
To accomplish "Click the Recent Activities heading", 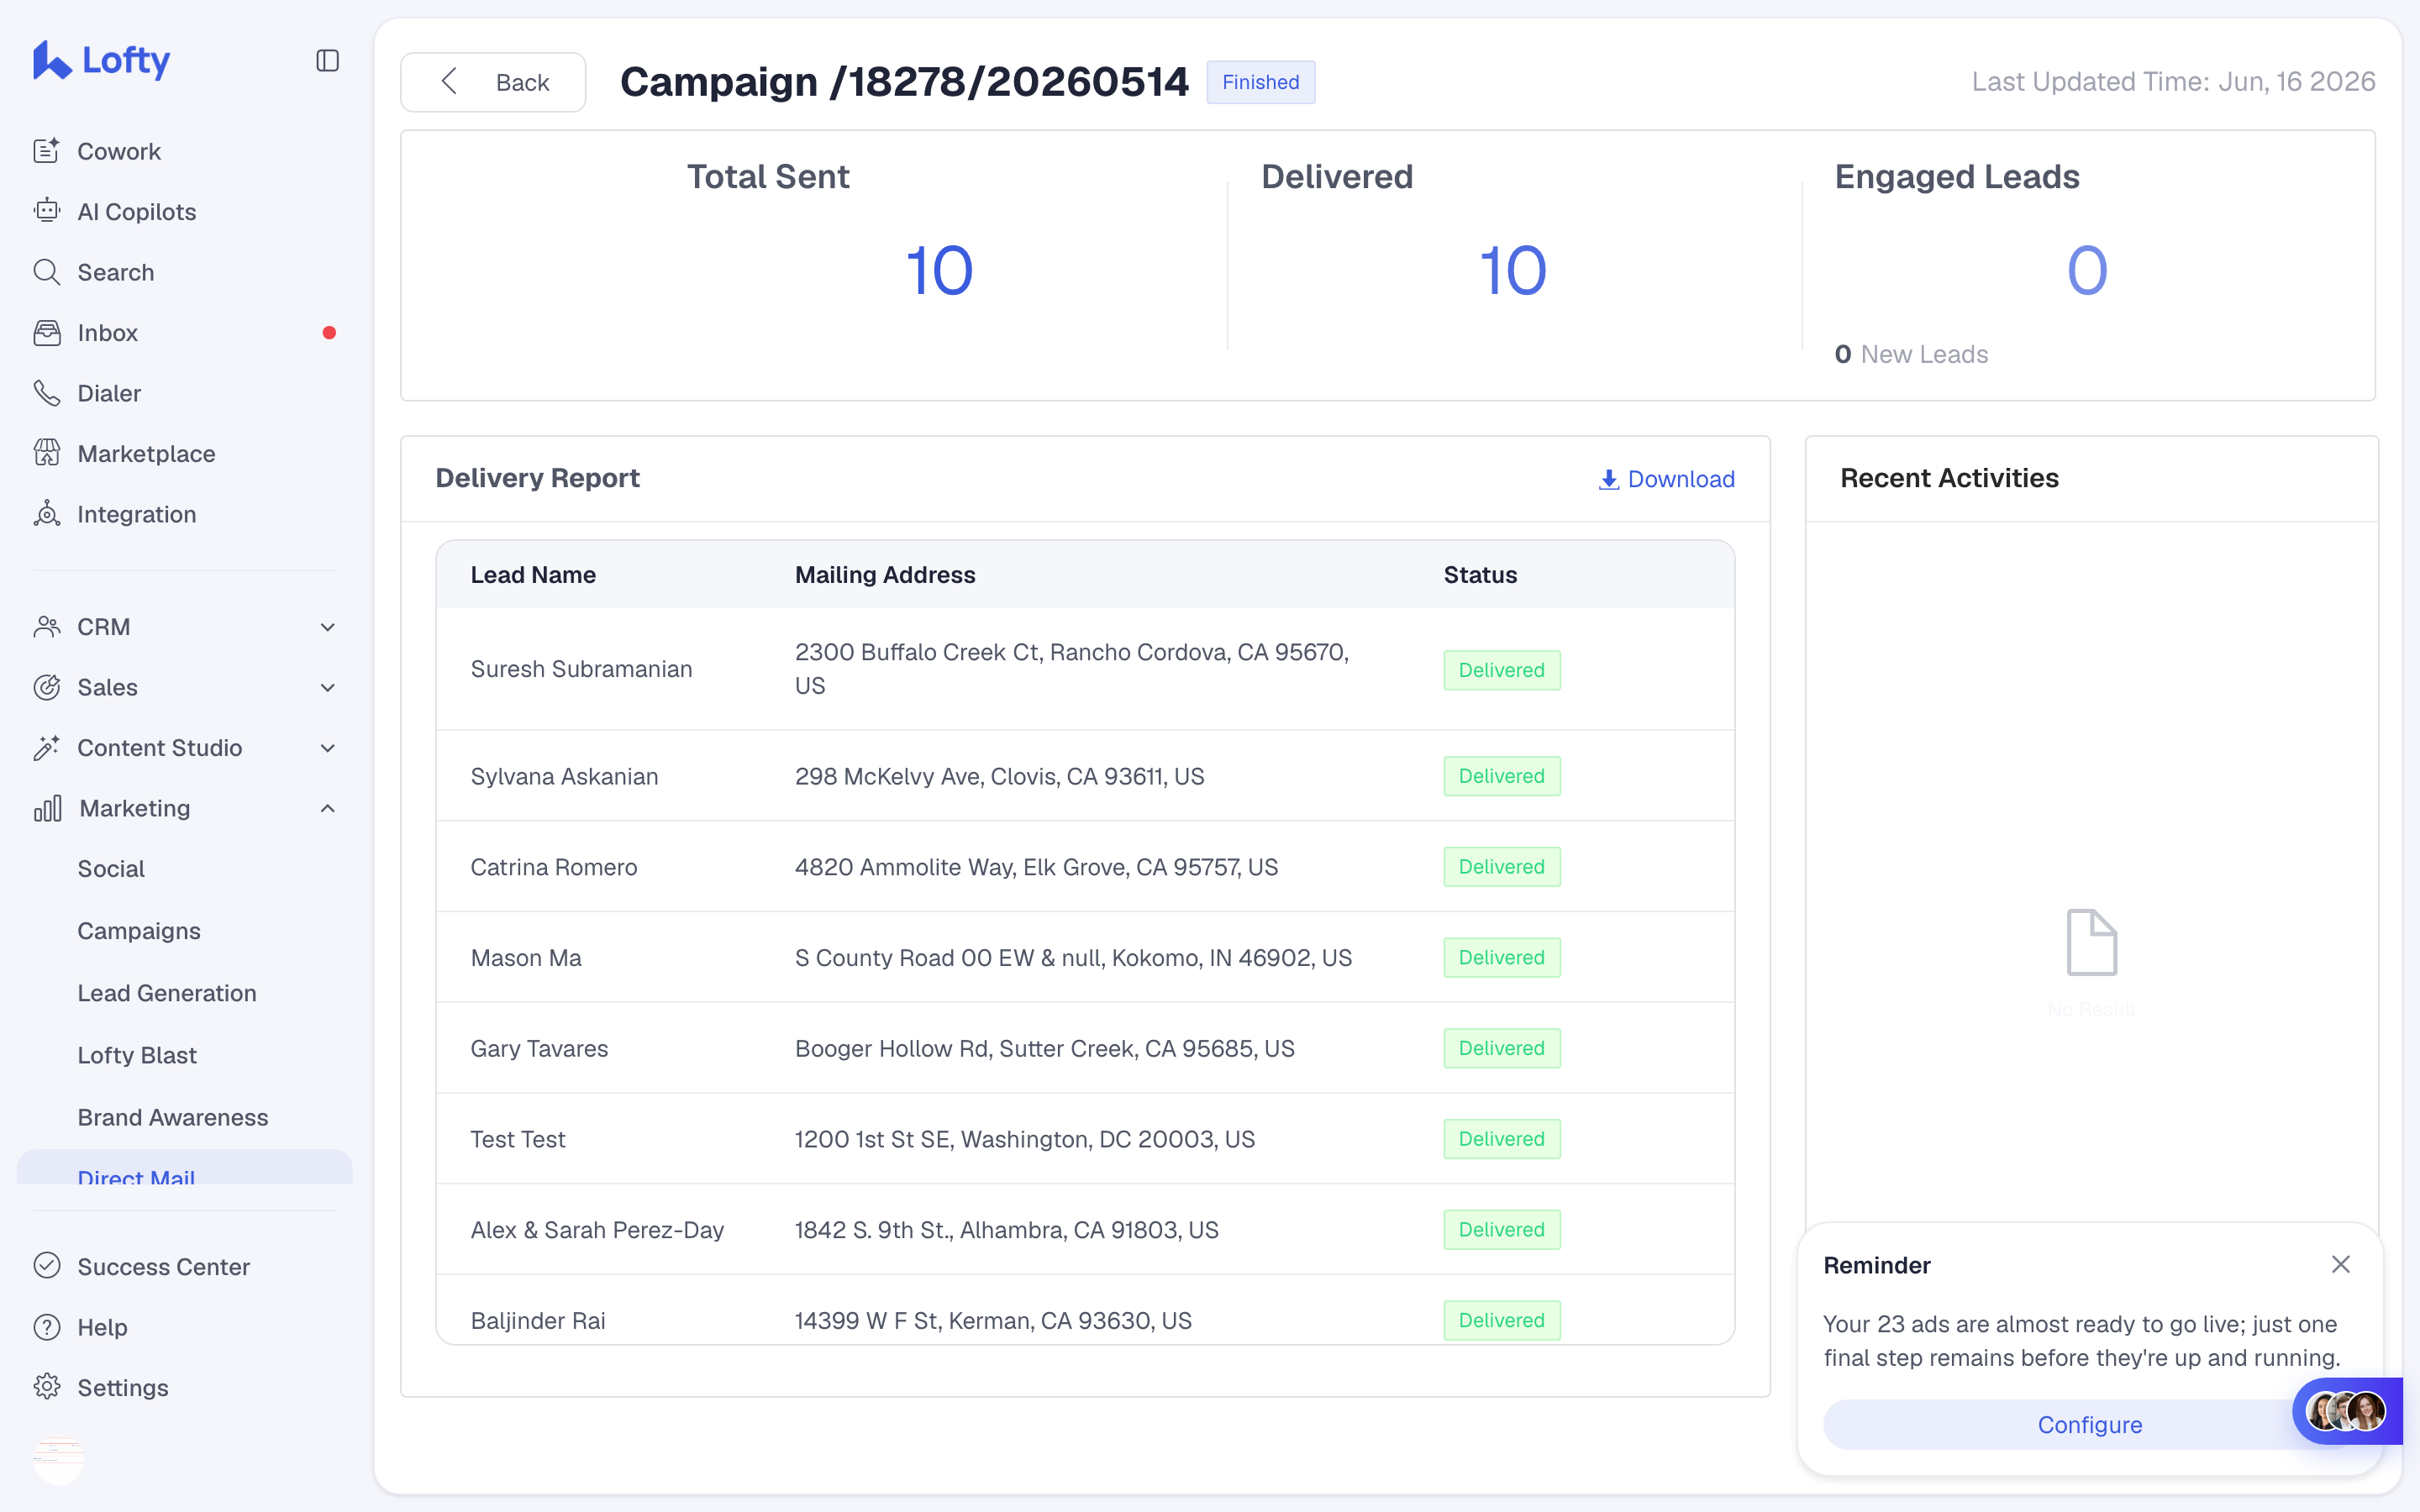I will [1949, 478].
